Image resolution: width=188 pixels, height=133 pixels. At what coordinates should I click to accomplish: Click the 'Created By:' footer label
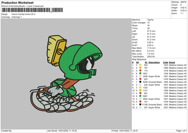click(7, 130)
